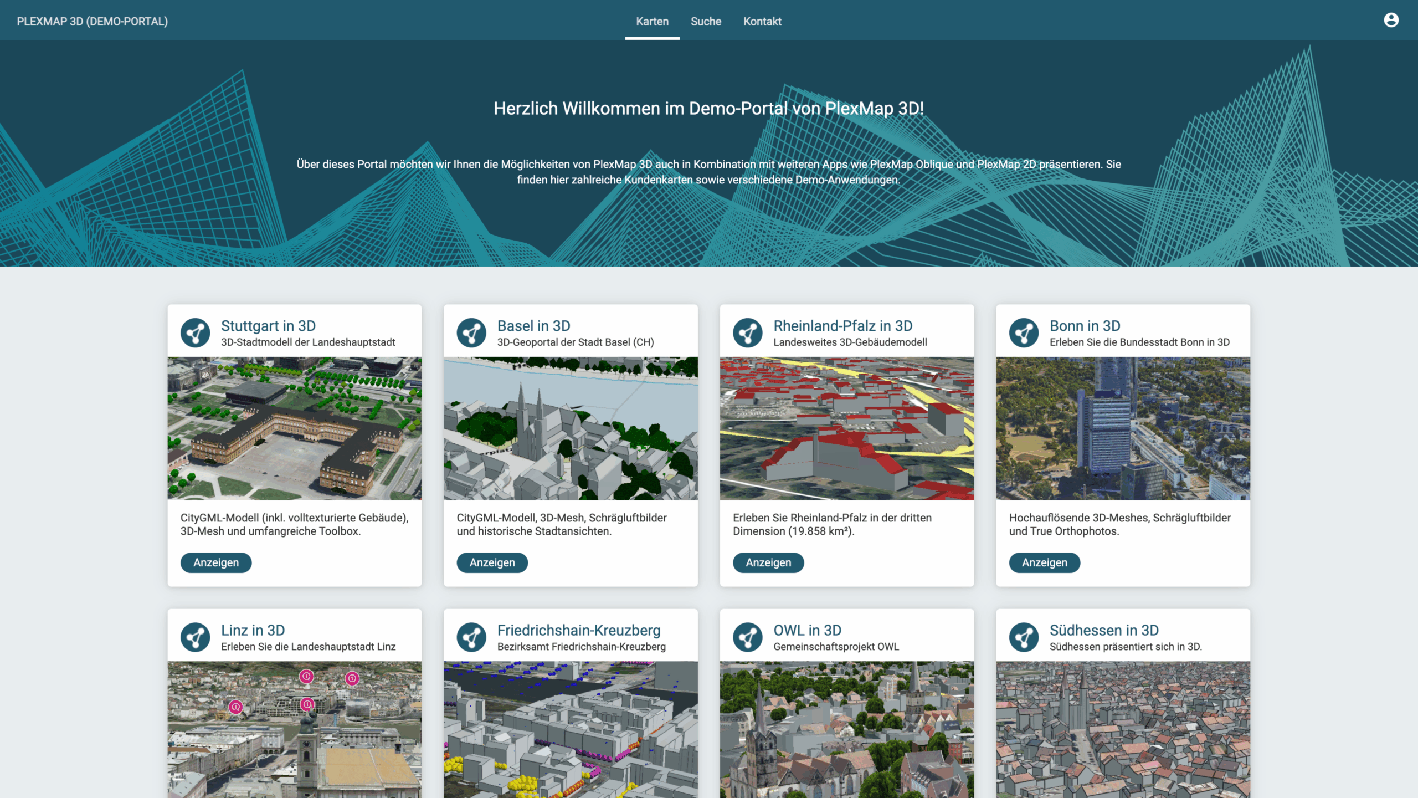Click the 'Herzlich Willkommen im Demo-Portal' headline
Image resolution: width=1418 pixels, height=798 pixels.
[x=709, y=109]
